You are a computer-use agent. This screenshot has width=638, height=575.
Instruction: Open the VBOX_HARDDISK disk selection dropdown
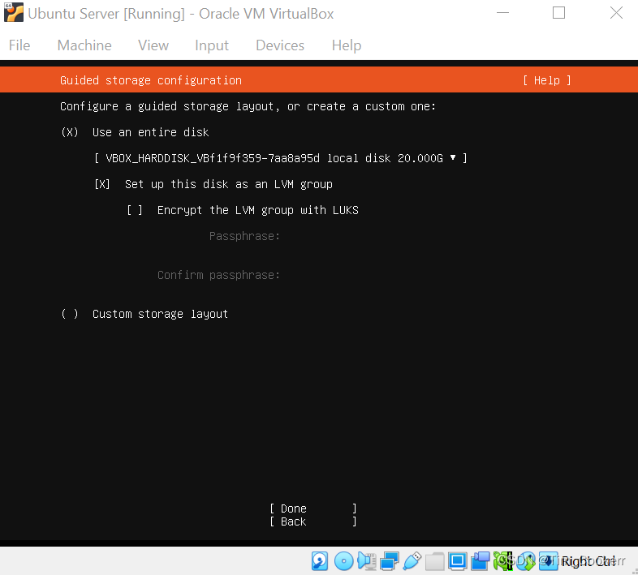point(281,158)
